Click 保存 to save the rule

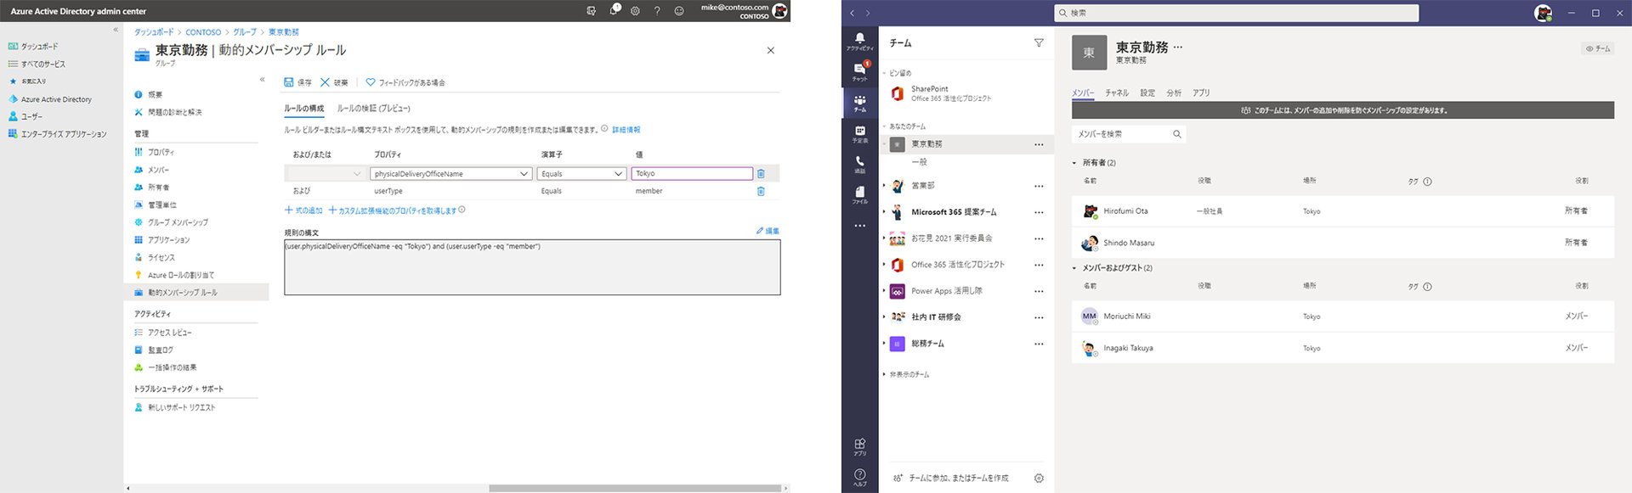[x=298, y=82]
